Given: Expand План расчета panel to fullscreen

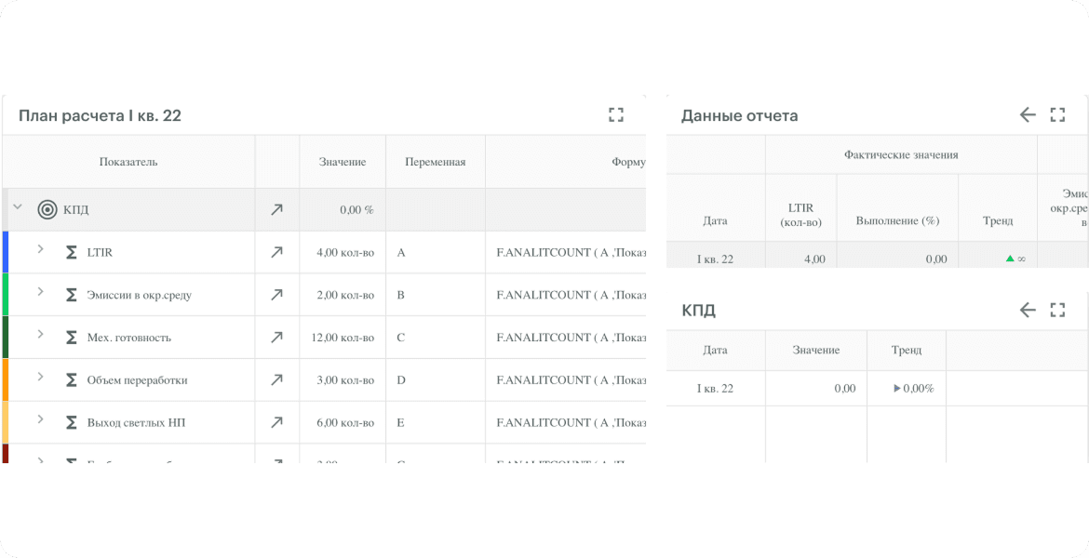Looking at the screenshot, I should point(616,115).
